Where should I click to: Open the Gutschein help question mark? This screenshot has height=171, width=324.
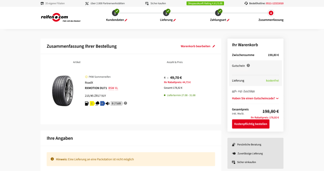pyautogui.click(x=248, y=66)
